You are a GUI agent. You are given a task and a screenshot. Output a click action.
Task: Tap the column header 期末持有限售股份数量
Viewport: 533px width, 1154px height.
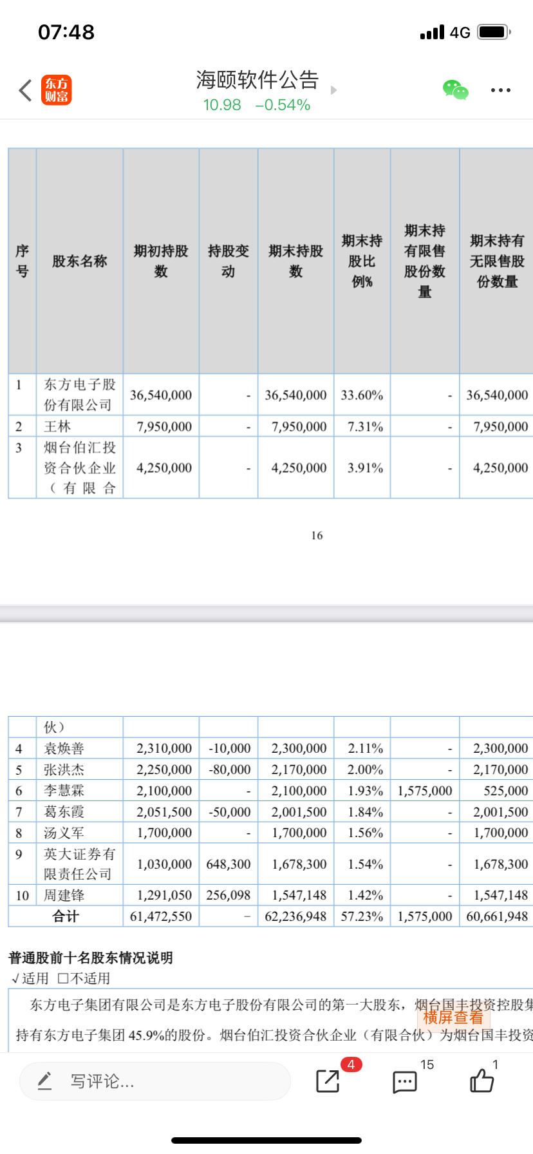425,261
